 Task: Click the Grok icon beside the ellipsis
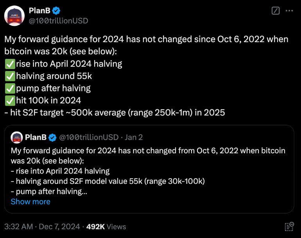pos(275,11)
